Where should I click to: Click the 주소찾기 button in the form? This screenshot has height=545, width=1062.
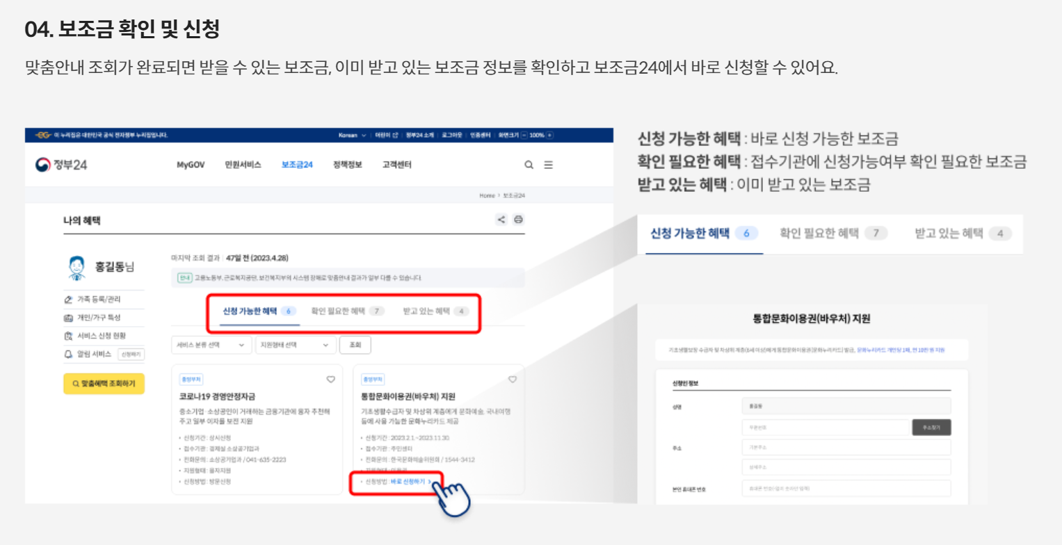[931, 427]
